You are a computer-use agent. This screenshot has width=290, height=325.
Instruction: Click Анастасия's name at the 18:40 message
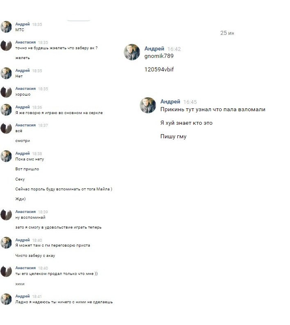point(25,268)
